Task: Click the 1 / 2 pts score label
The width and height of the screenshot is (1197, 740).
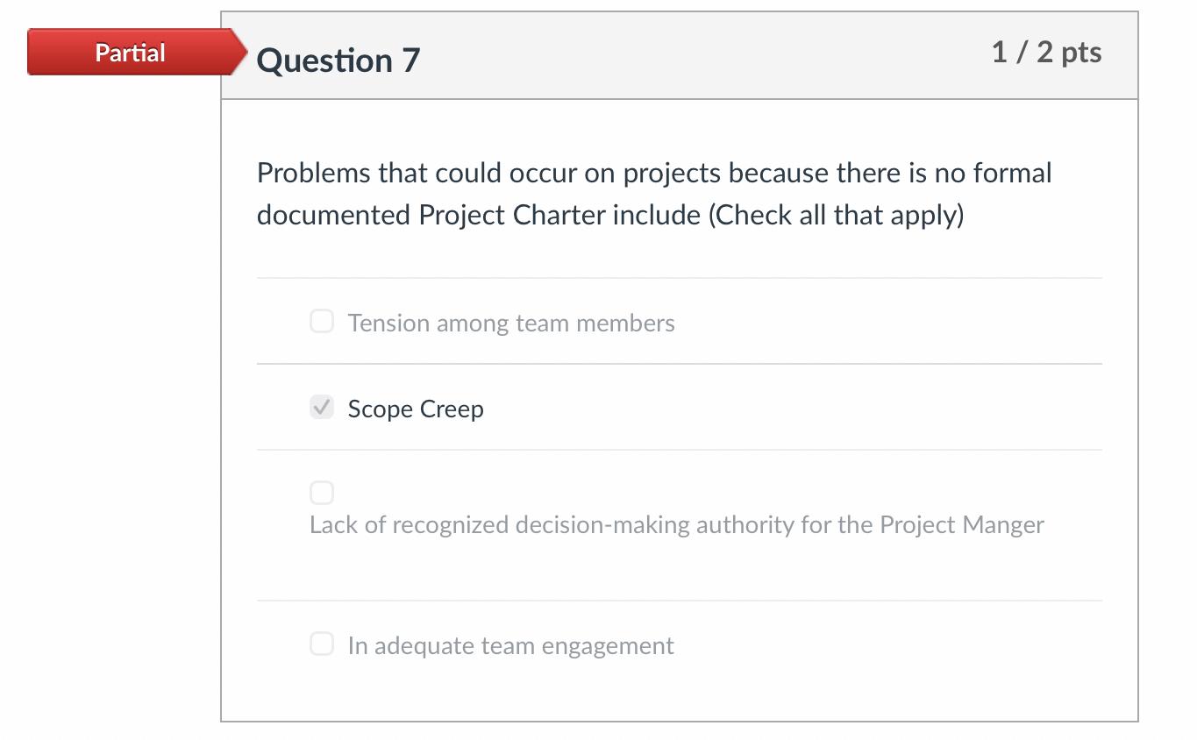Action: 1046,53
